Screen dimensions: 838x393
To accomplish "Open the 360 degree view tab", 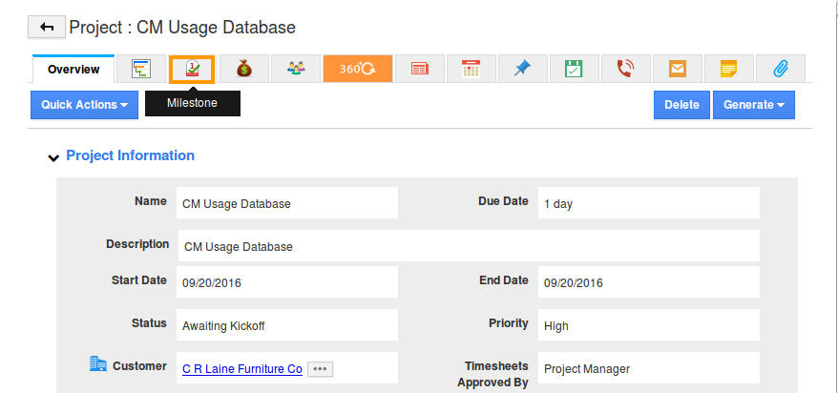I will coord(358,69).
